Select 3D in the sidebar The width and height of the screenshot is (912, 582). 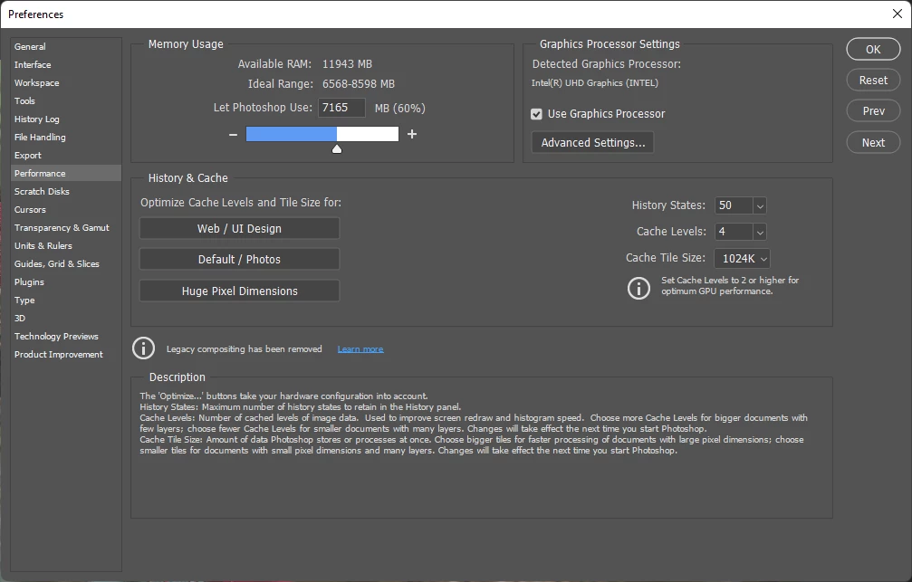point(65,318)
